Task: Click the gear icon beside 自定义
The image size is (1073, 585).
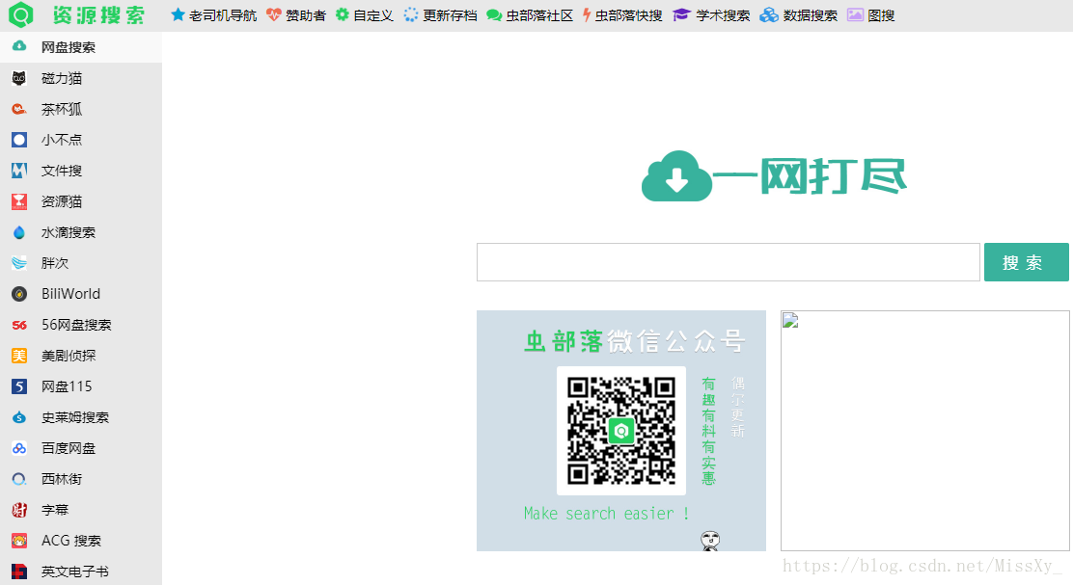Action: [343, 14]
